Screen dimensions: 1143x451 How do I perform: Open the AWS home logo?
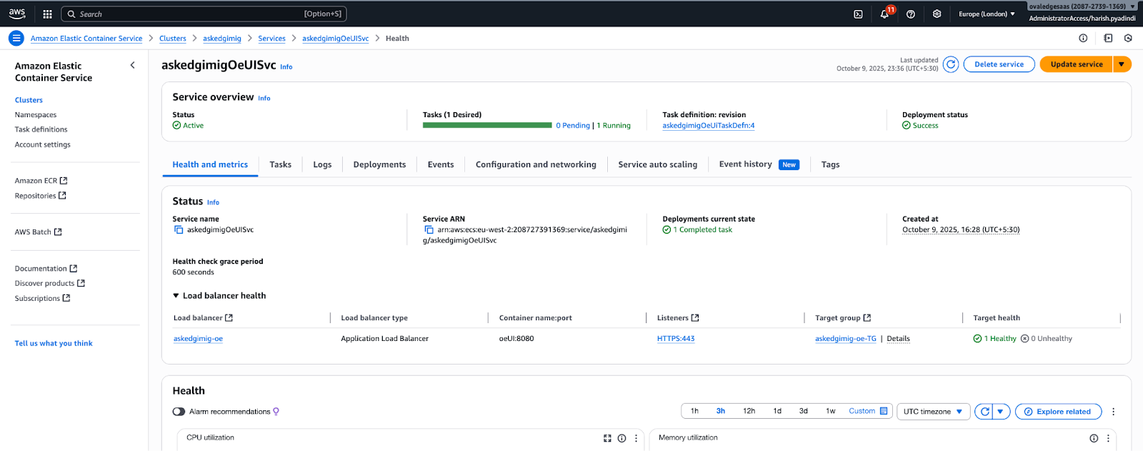[x=17, y=14]
